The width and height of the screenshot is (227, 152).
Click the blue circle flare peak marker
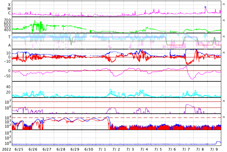tap(205, 7)
